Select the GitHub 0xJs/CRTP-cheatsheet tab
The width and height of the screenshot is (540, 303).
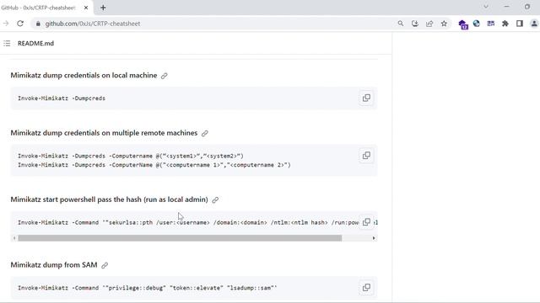(x=46, y=8)
